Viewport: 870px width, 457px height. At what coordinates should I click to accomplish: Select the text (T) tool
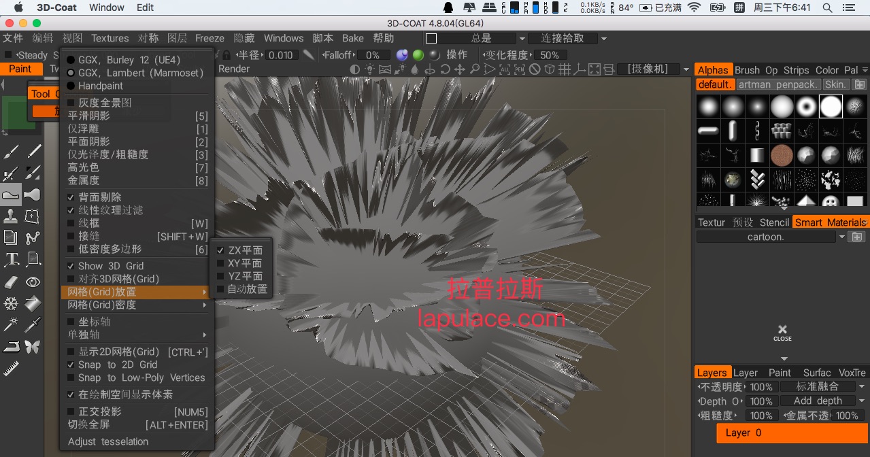pos(11,259)
